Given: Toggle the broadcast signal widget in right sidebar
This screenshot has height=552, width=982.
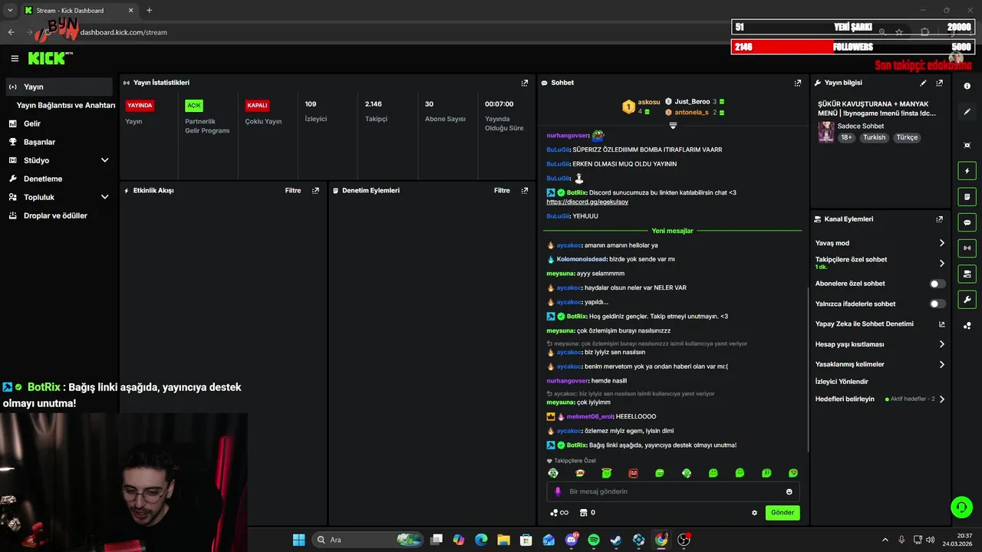Looking at the screenshot, I should coord(967,248).
